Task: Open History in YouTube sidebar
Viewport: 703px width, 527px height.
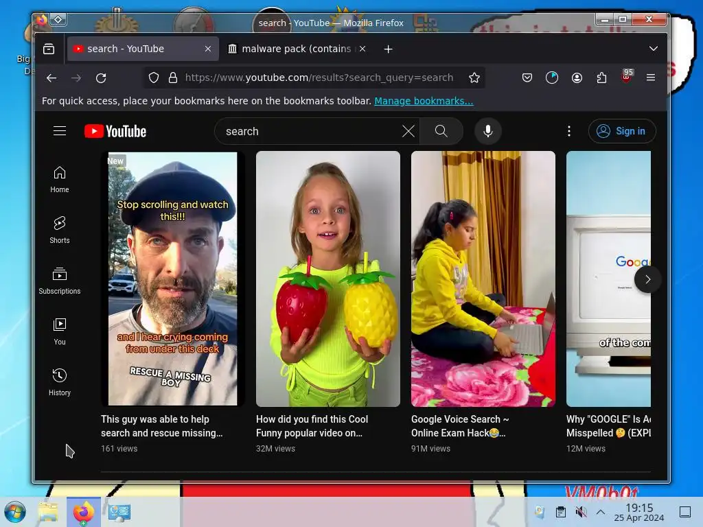Action: [60, 382]
